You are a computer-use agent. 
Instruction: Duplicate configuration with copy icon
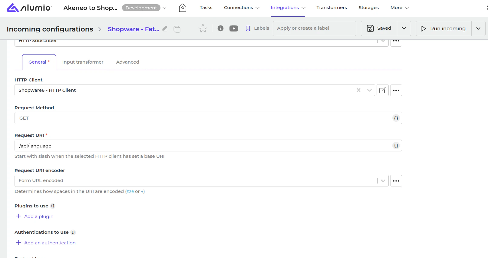coord(177,29)
